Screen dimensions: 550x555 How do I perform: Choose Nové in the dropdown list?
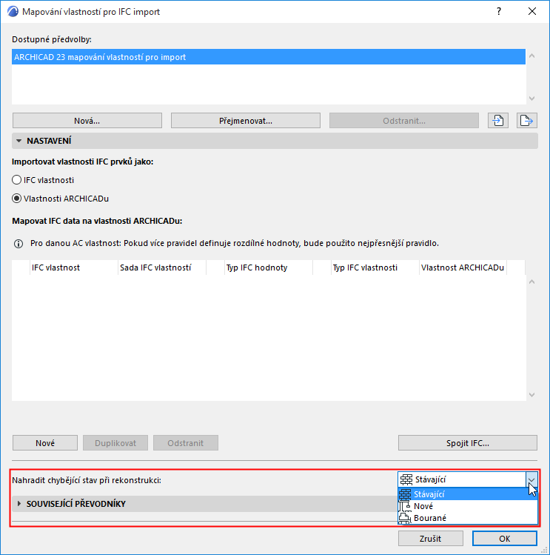[x=468, y=506]
